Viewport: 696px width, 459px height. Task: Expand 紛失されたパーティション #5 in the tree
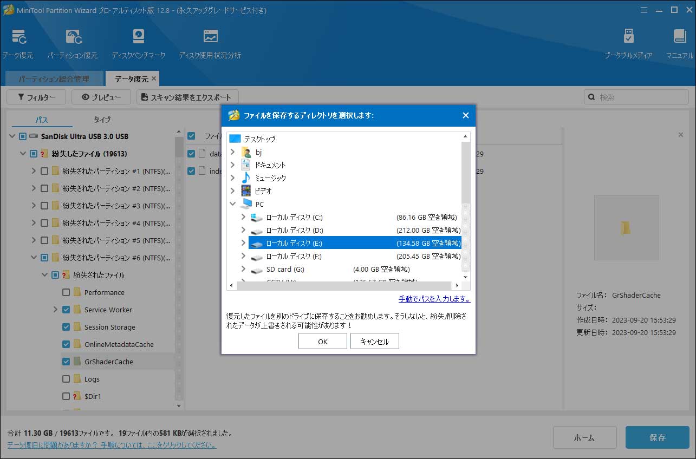(34, 240)
